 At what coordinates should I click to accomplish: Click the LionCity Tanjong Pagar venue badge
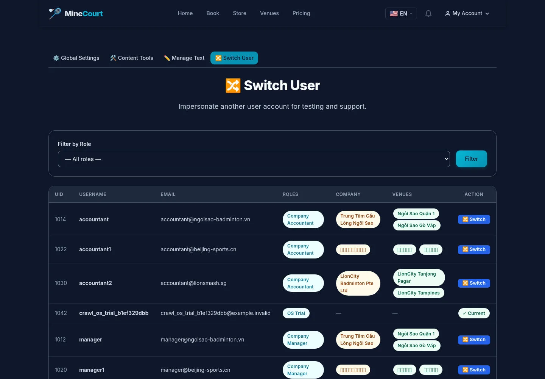click(419, 277)
